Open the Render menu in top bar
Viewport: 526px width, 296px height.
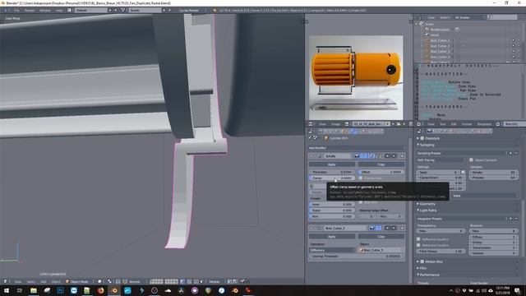click(x=30, y=11)
